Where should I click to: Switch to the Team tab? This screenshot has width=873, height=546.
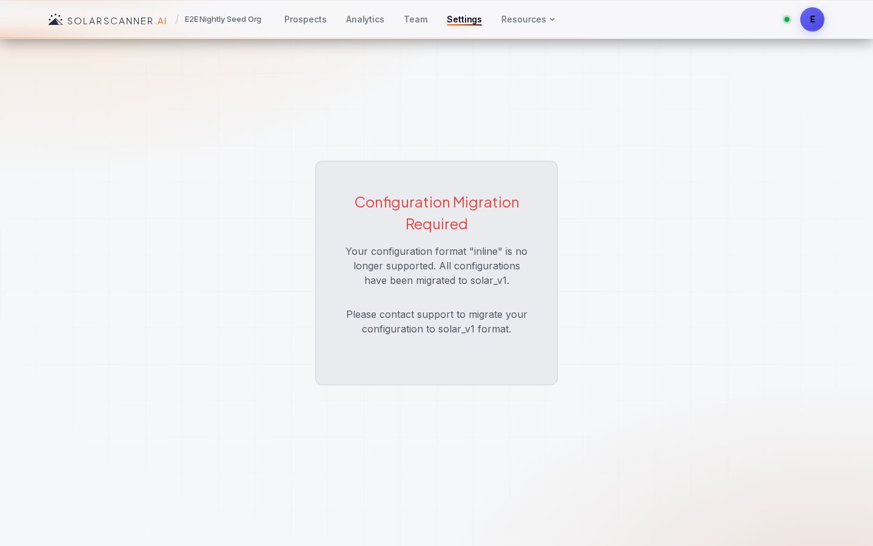[416, 19]
